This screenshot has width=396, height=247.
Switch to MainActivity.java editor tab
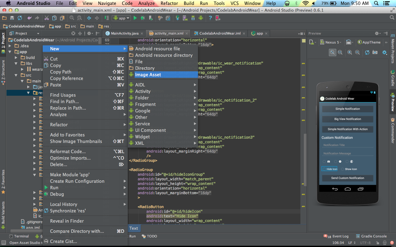pos(124,33)
